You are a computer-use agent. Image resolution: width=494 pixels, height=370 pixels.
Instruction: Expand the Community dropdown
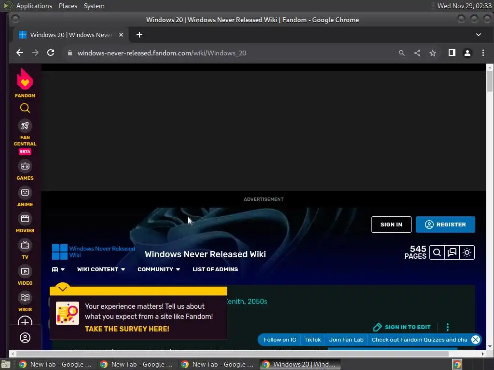[159, 269]
